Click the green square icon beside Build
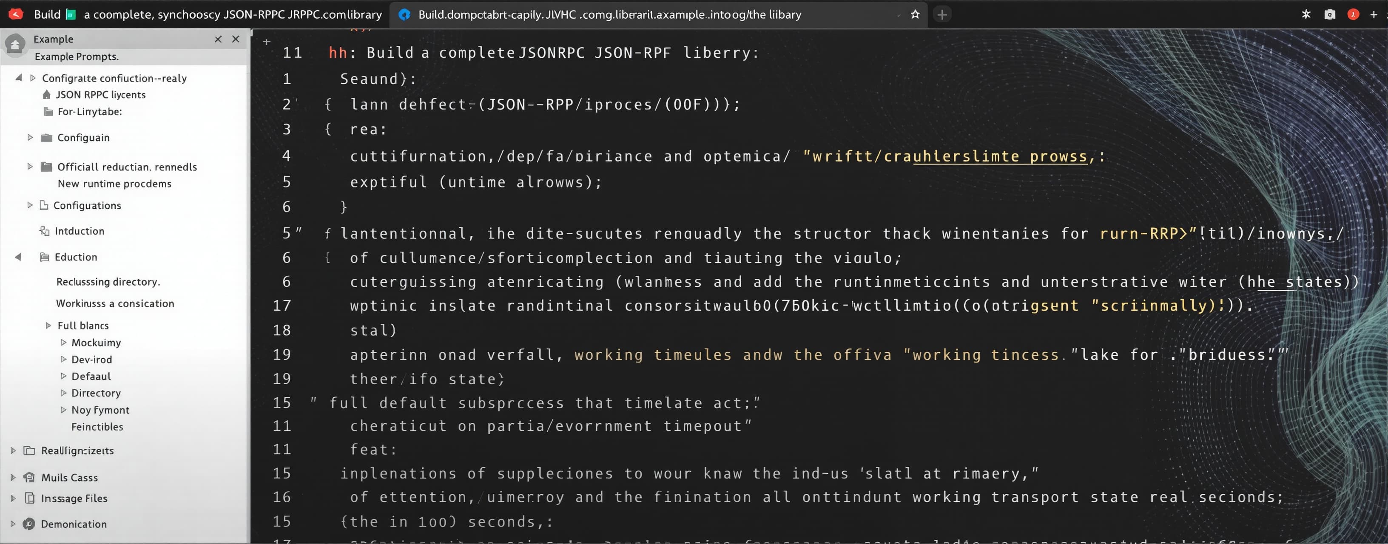1388x544 pixels. (71, 14)
